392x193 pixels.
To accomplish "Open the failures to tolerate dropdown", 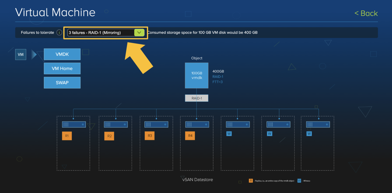I will [101, 32].
